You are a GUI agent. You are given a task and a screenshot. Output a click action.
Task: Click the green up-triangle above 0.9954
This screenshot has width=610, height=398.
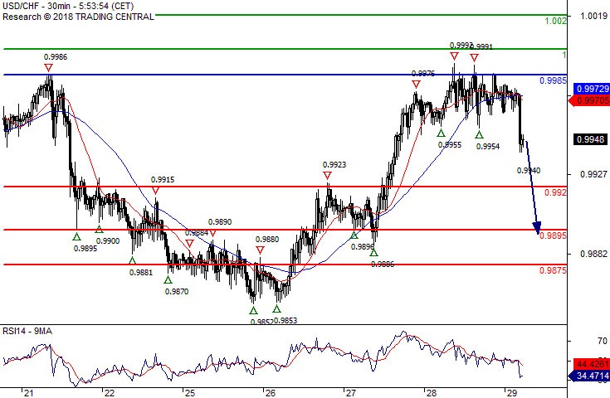click(480, 135)
